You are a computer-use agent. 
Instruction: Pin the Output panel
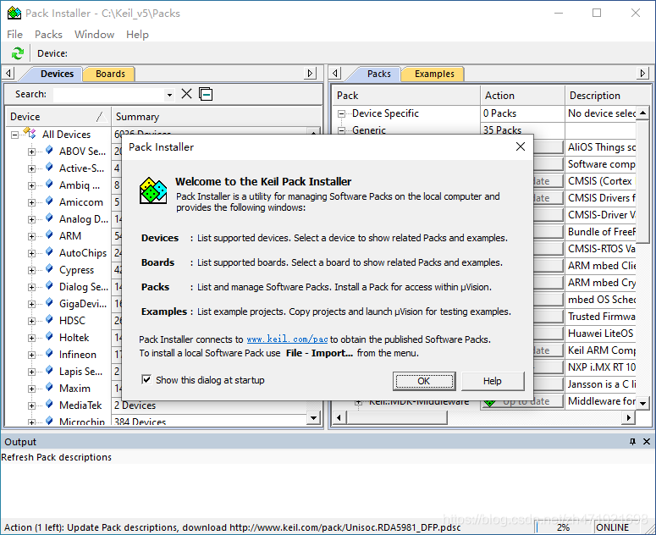(x=632, y=442)
